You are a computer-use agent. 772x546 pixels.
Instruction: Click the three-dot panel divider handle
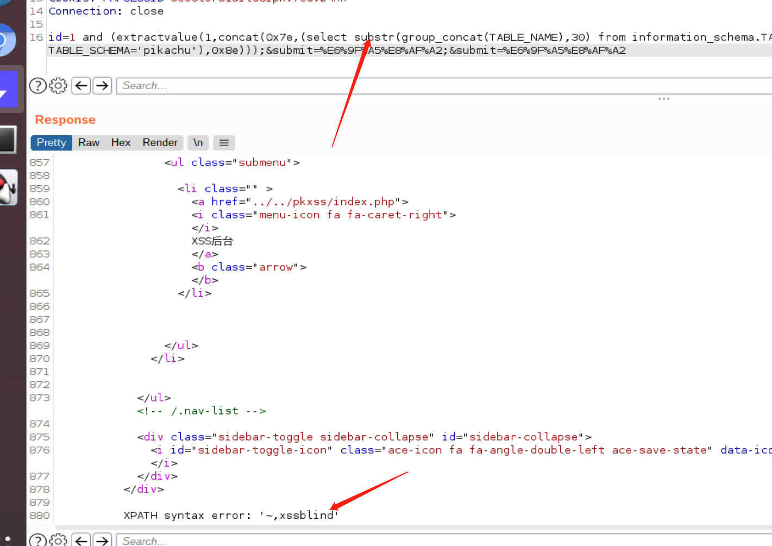(x=663, y=99)
